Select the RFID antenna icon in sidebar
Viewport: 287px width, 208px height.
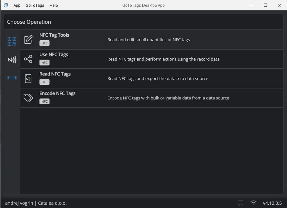pyautogui.click(x=12, y=78)
